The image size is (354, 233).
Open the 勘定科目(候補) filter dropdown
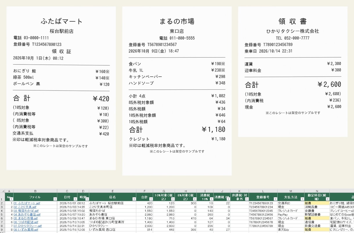coord(327,199)
